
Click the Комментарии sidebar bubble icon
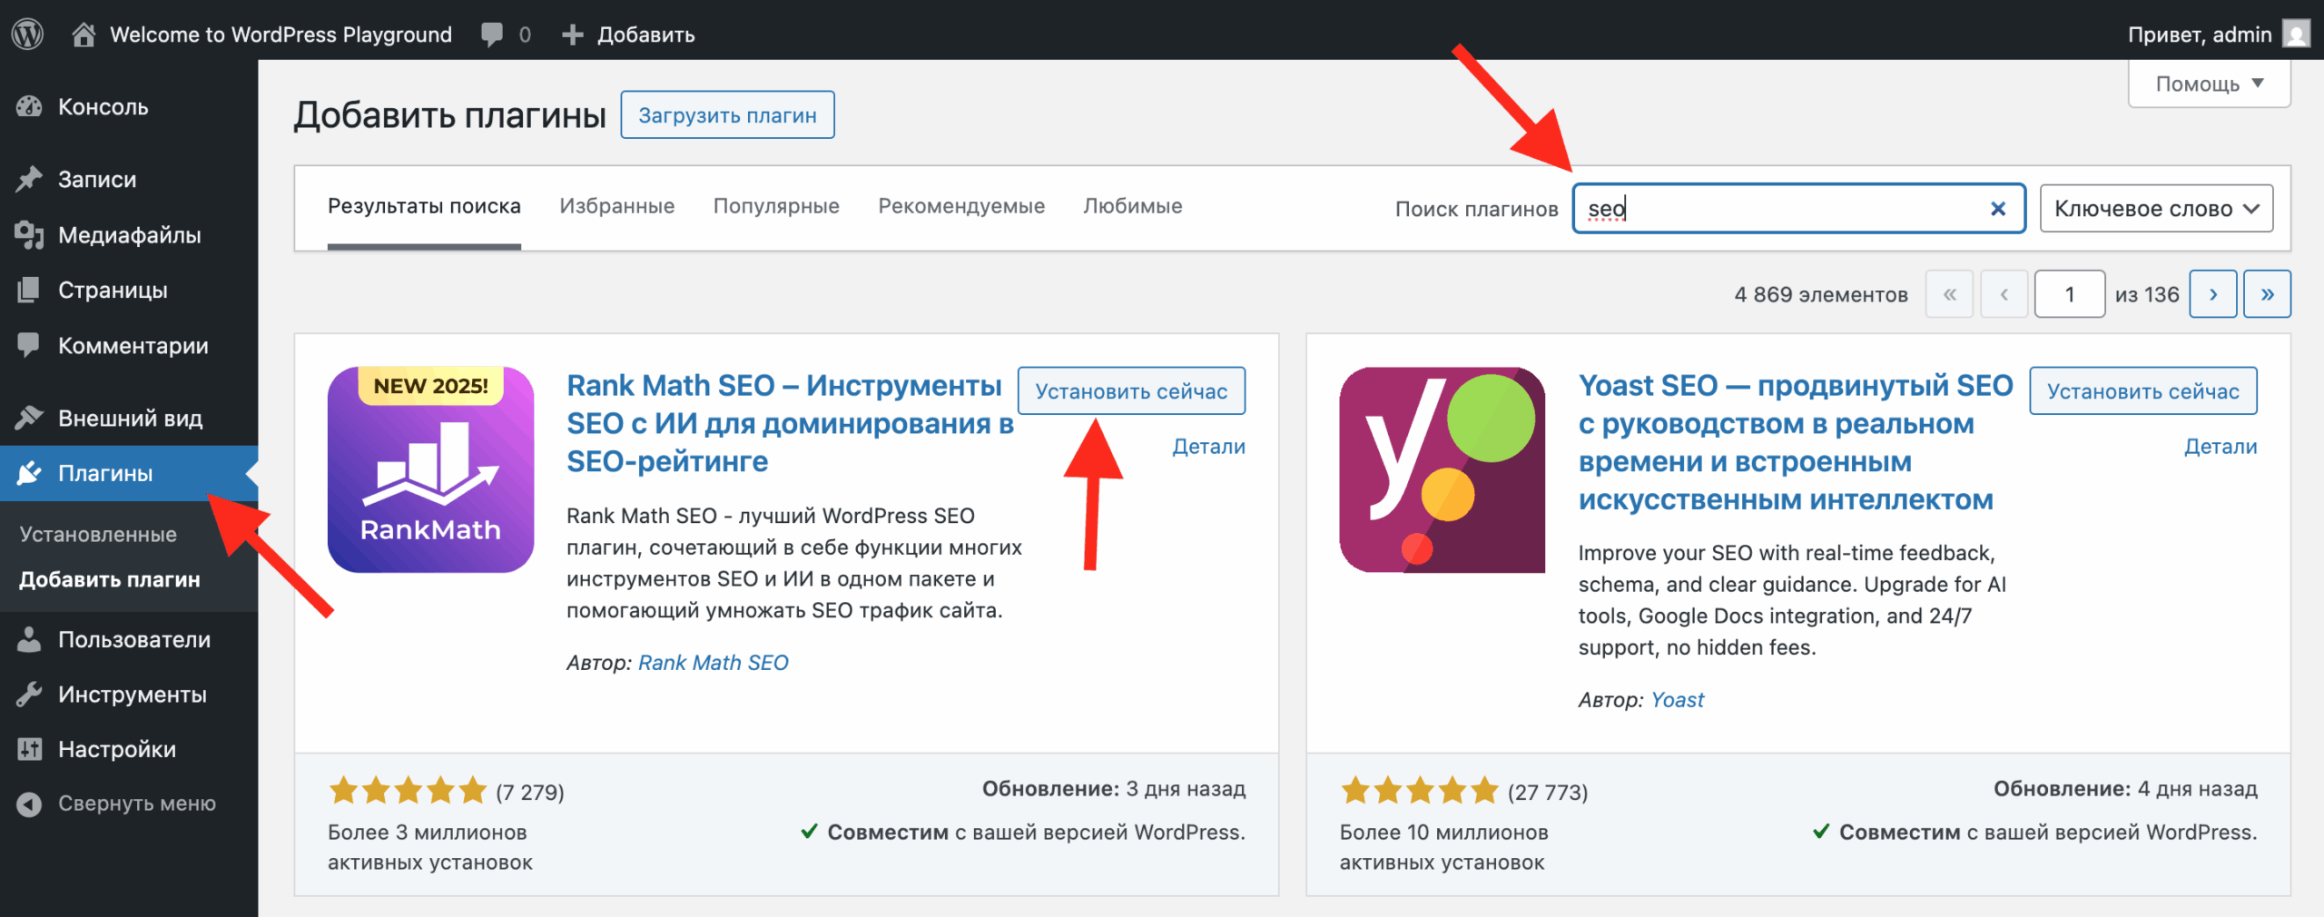tap(29, 345)
